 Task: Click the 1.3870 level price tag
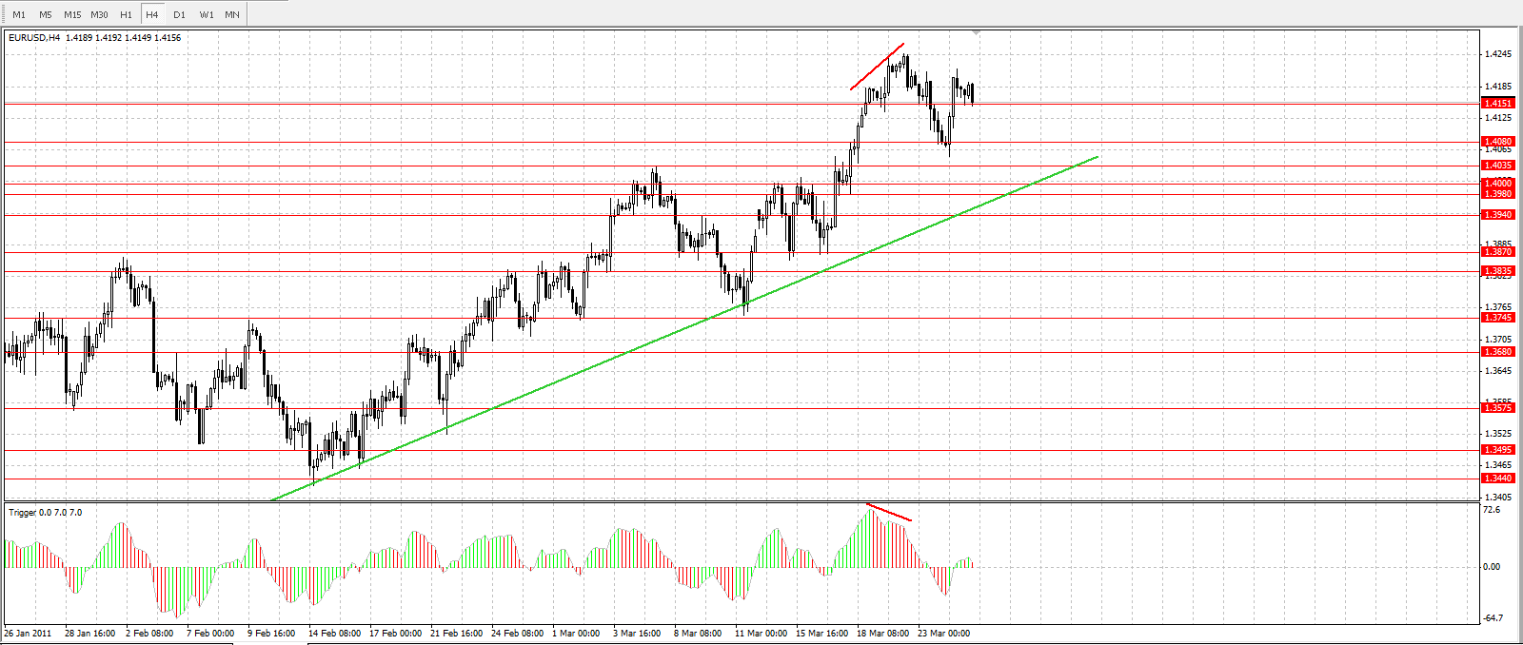click(1498, 252)
